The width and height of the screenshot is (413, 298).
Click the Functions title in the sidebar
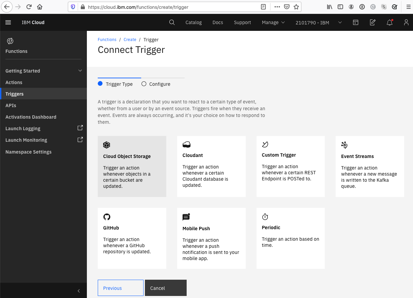click(x=16, y=51)
